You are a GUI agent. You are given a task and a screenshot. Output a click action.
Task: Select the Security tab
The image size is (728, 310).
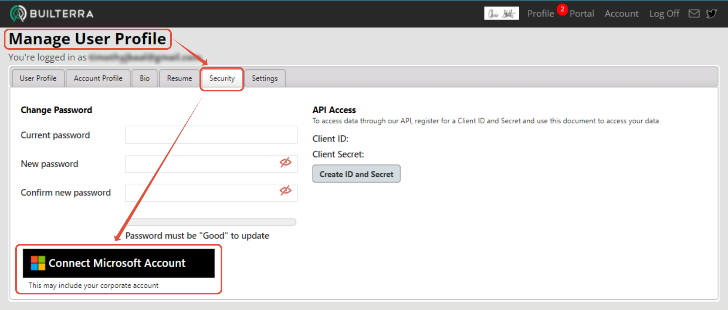coord(222,78)
